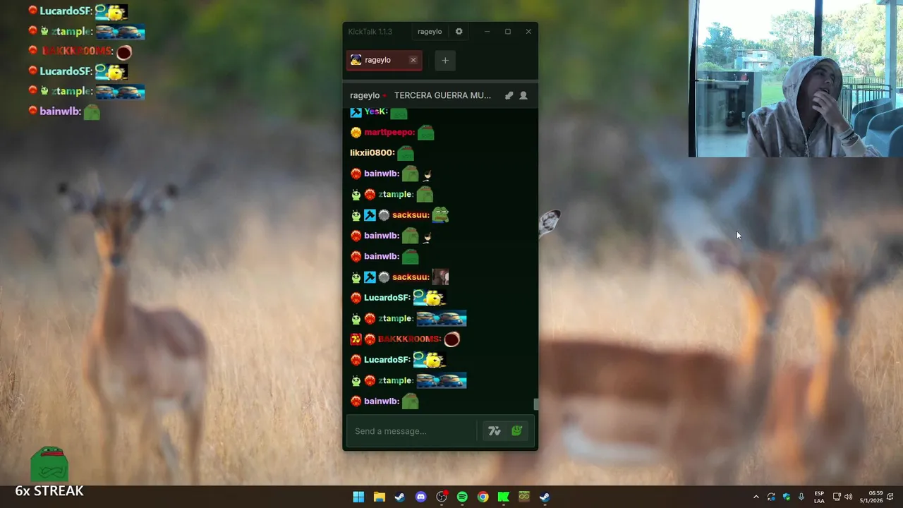Click username likxii0800 in chat
Viewport: 903px width, 508px height.
click(x=371, y=153)
